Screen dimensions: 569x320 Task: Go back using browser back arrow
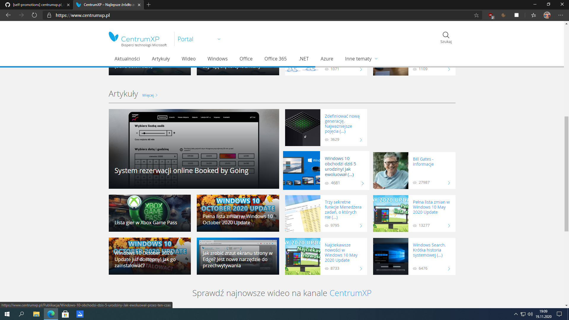8,15
